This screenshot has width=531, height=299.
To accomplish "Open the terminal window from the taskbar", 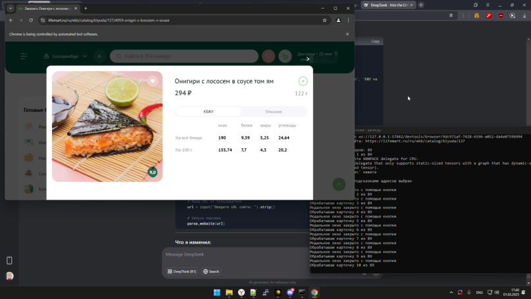I will 302,292.
